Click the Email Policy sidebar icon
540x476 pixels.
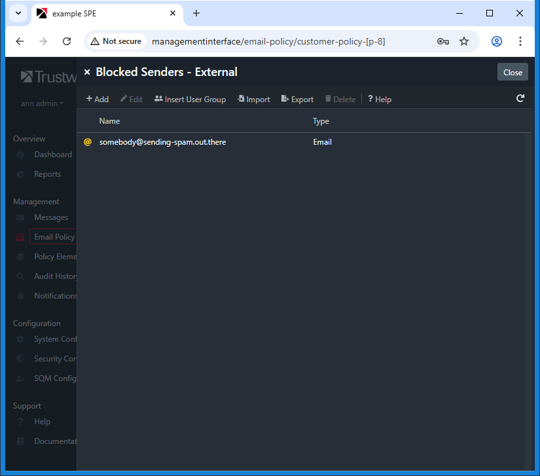(x=20, y=237)
